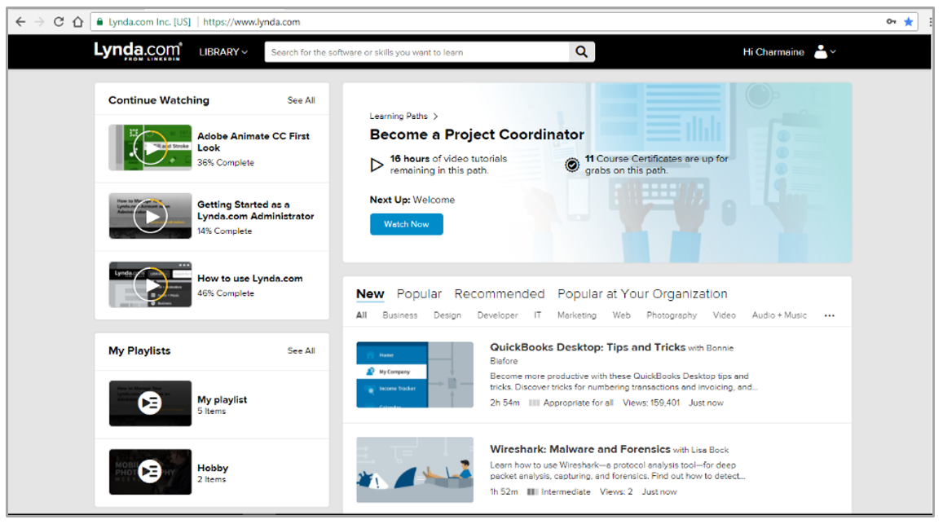The image size is (943, 524).
Task: Reload the page with the refresh icon
Action: (59, 22)
